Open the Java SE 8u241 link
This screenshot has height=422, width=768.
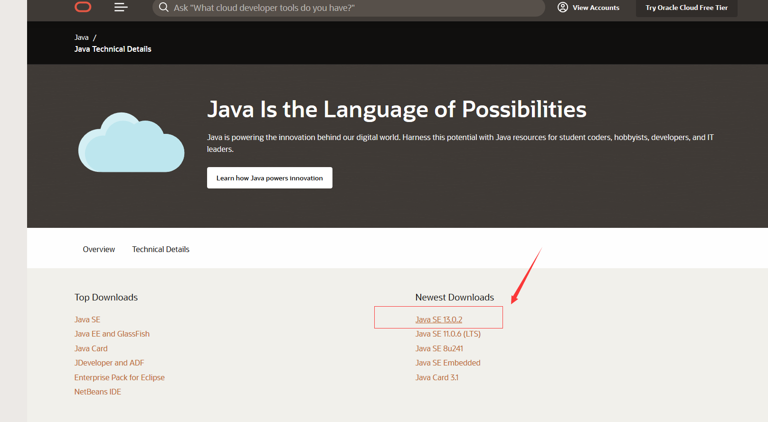(439, 348)
